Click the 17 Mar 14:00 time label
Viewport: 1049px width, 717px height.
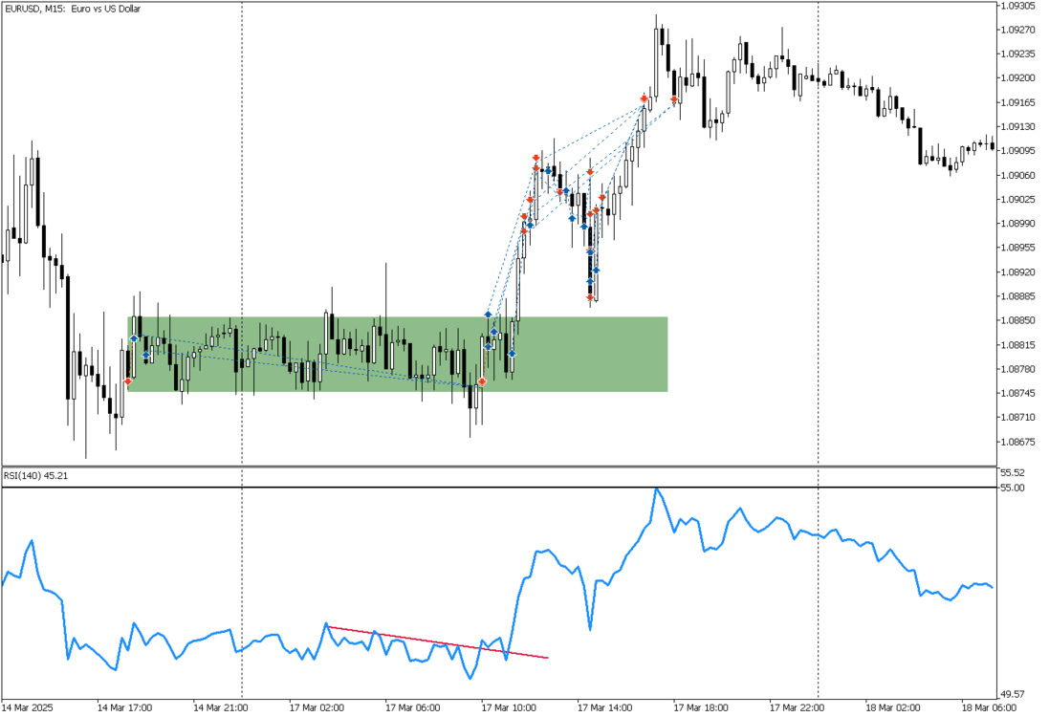coord(604,707)
